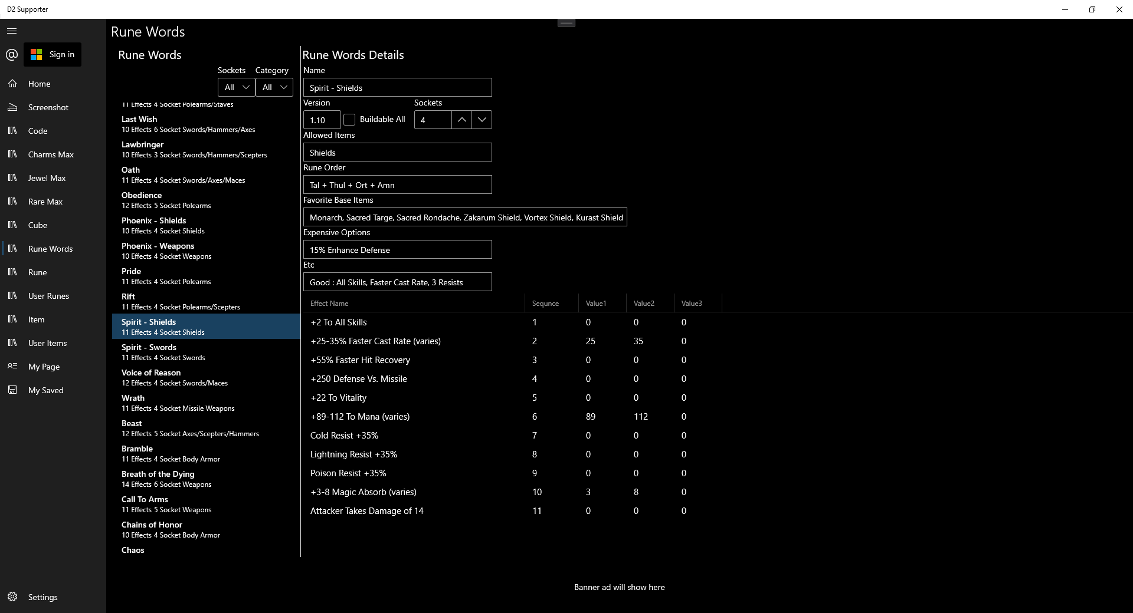Click the Version field showing 1.10
Image resolution: width=1133 pixels, height=613 pixels.
tap(322, 120)
